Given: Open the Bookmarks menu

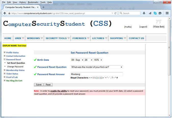Looking at the screenshot, I should (x=33, y=2).
